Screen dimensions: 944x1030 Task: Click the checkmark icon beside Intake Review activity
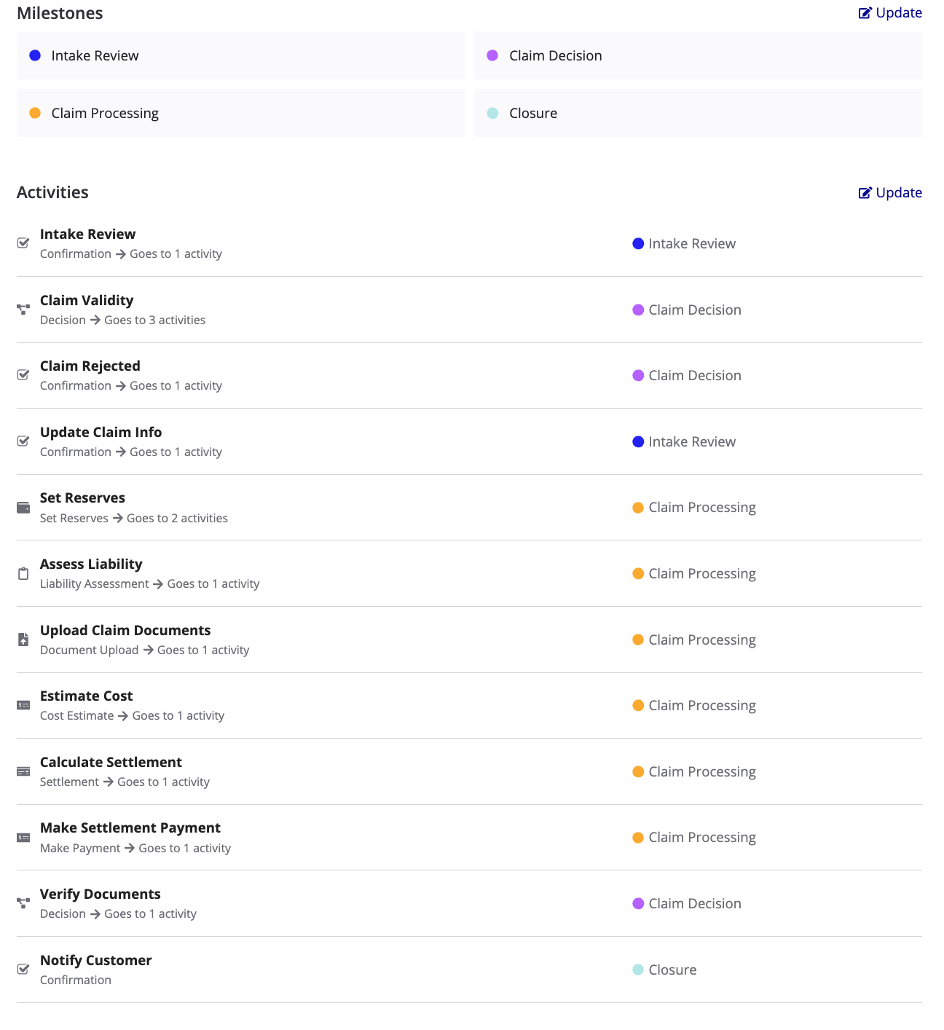click(x=23, y=243)
